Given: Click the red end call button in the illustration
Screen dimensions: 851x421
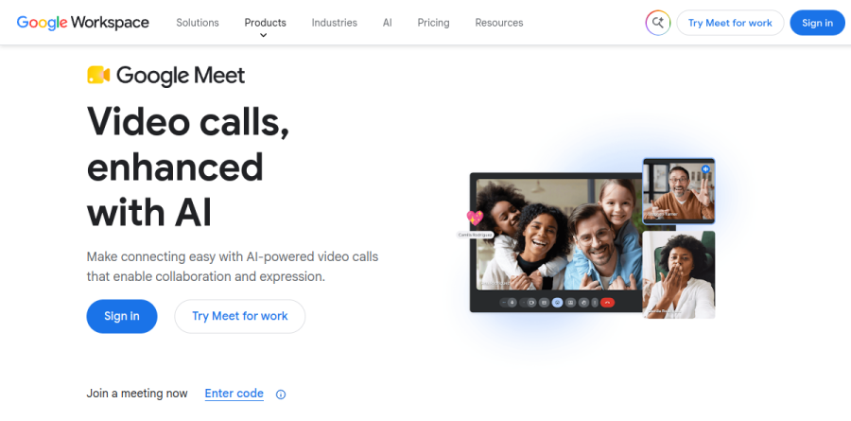Looking at the screenshot, I should (607, 303).
